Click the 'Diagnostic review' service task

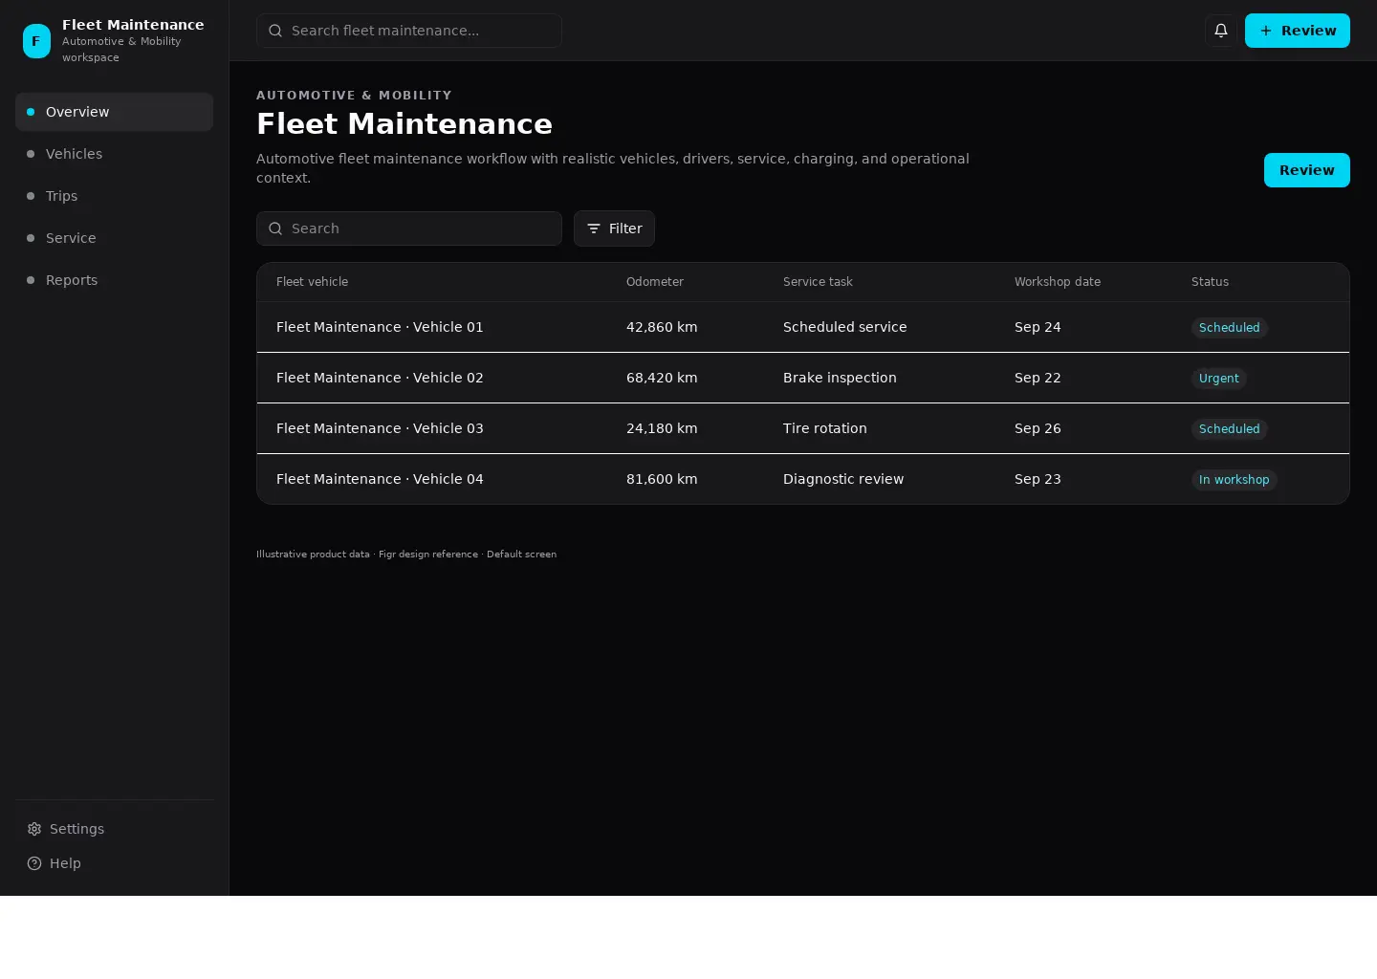point(843,479)
